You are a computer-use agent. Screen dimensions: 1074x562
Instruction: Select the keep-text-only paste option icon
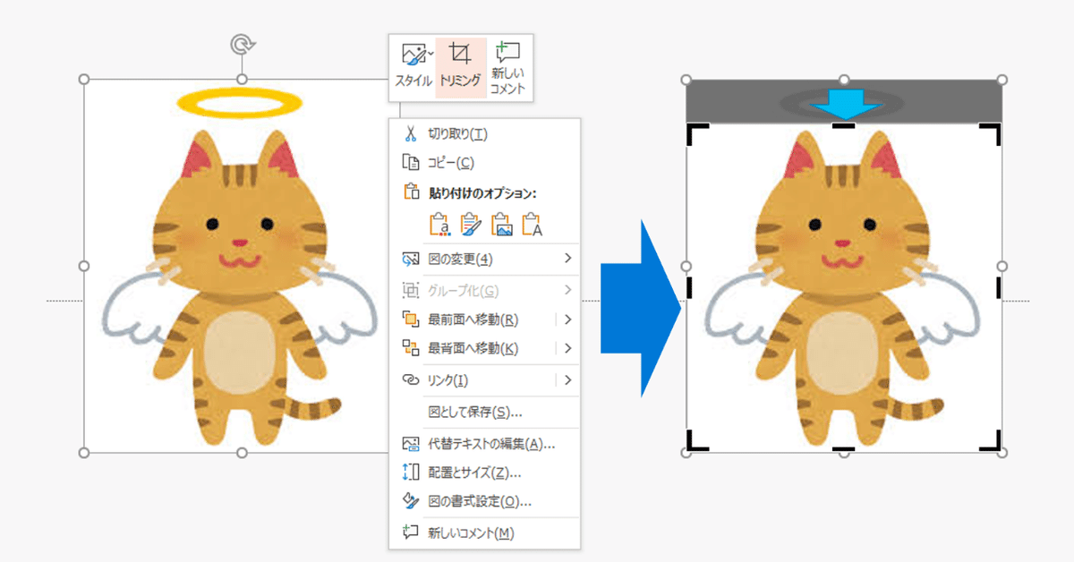point(533,224)
